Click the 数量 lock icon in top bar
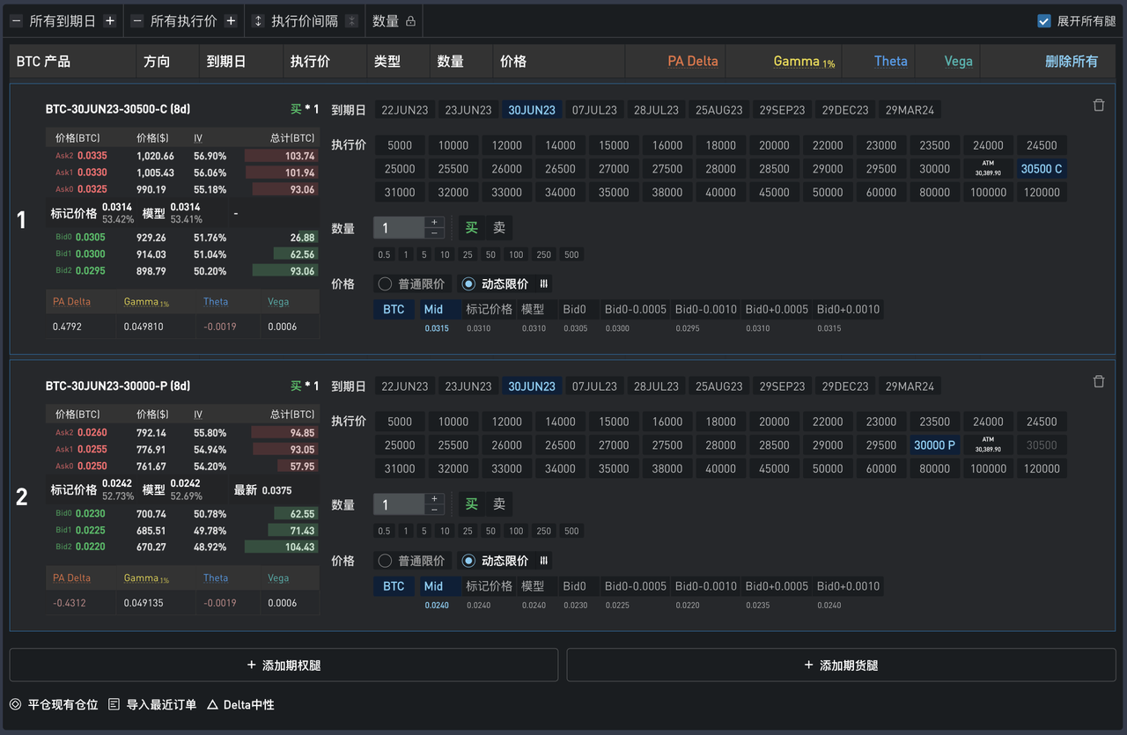The image size is (1127, 735). coord(410,21)
